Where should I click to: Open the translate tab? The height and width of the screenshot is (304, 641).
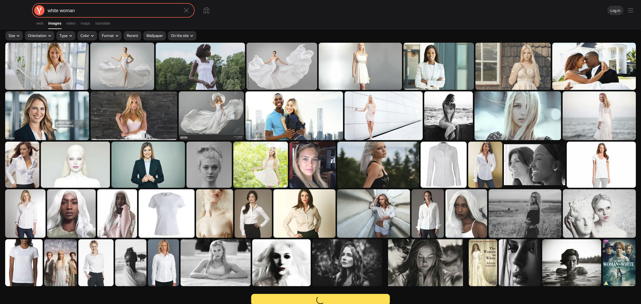coord(103,23)
